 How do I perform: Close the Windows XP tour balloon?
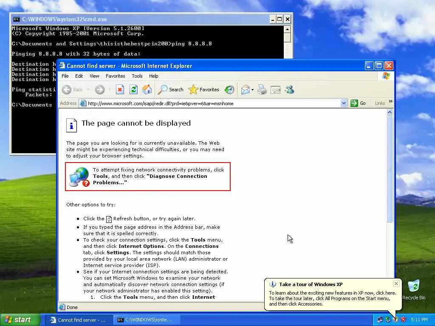pyautogui.click(x=396, y=284)
